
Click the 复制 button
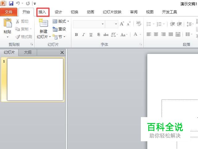click(22, 29)
